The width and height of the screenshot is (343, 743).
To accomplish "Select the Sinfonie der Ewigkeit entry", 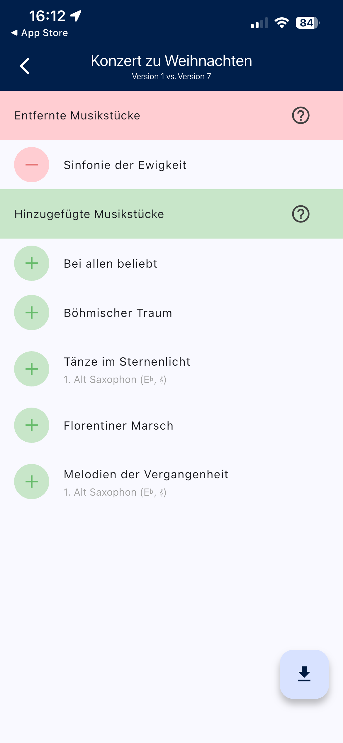I will [x=125, y=165].
